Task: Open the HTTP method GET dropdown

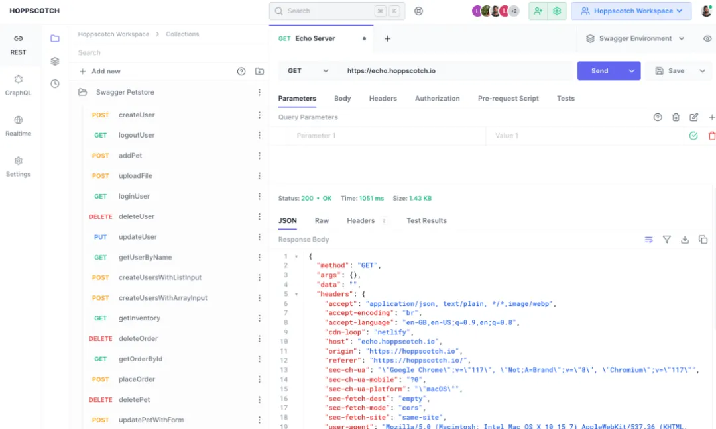Action: coord(308,71)
